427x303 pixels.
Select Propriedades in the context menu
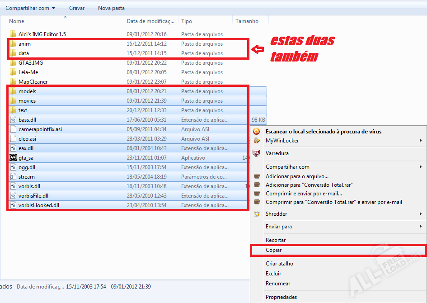tap(281, 297)
